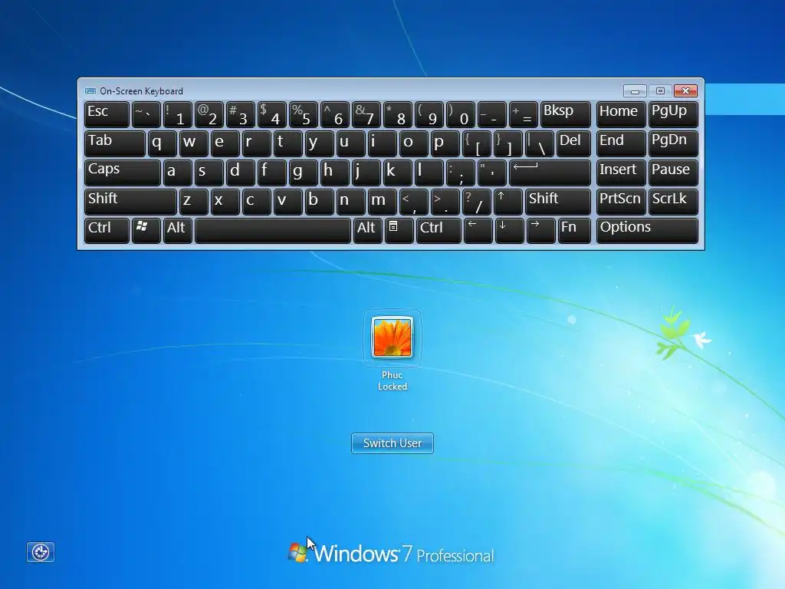The image size is (785, 589).
Task: Click the Tab key
Action: 115,143
